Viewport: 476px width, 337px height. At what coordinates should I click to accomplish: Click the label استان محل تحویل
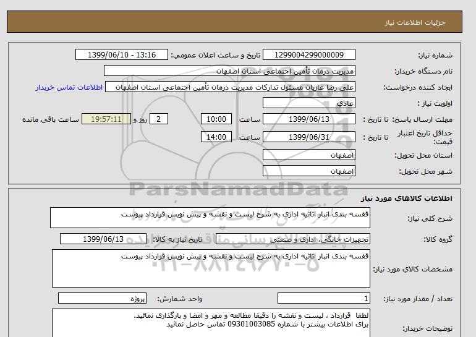pyautogui.click(x=423, y=155)
